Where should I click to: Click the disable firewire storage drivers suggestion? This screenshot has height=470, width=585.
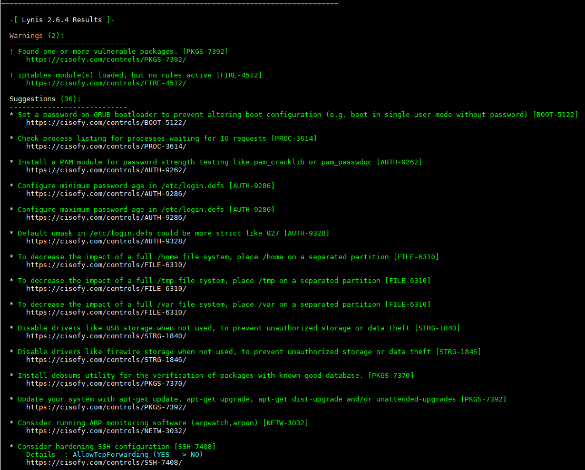coord(250,352)
